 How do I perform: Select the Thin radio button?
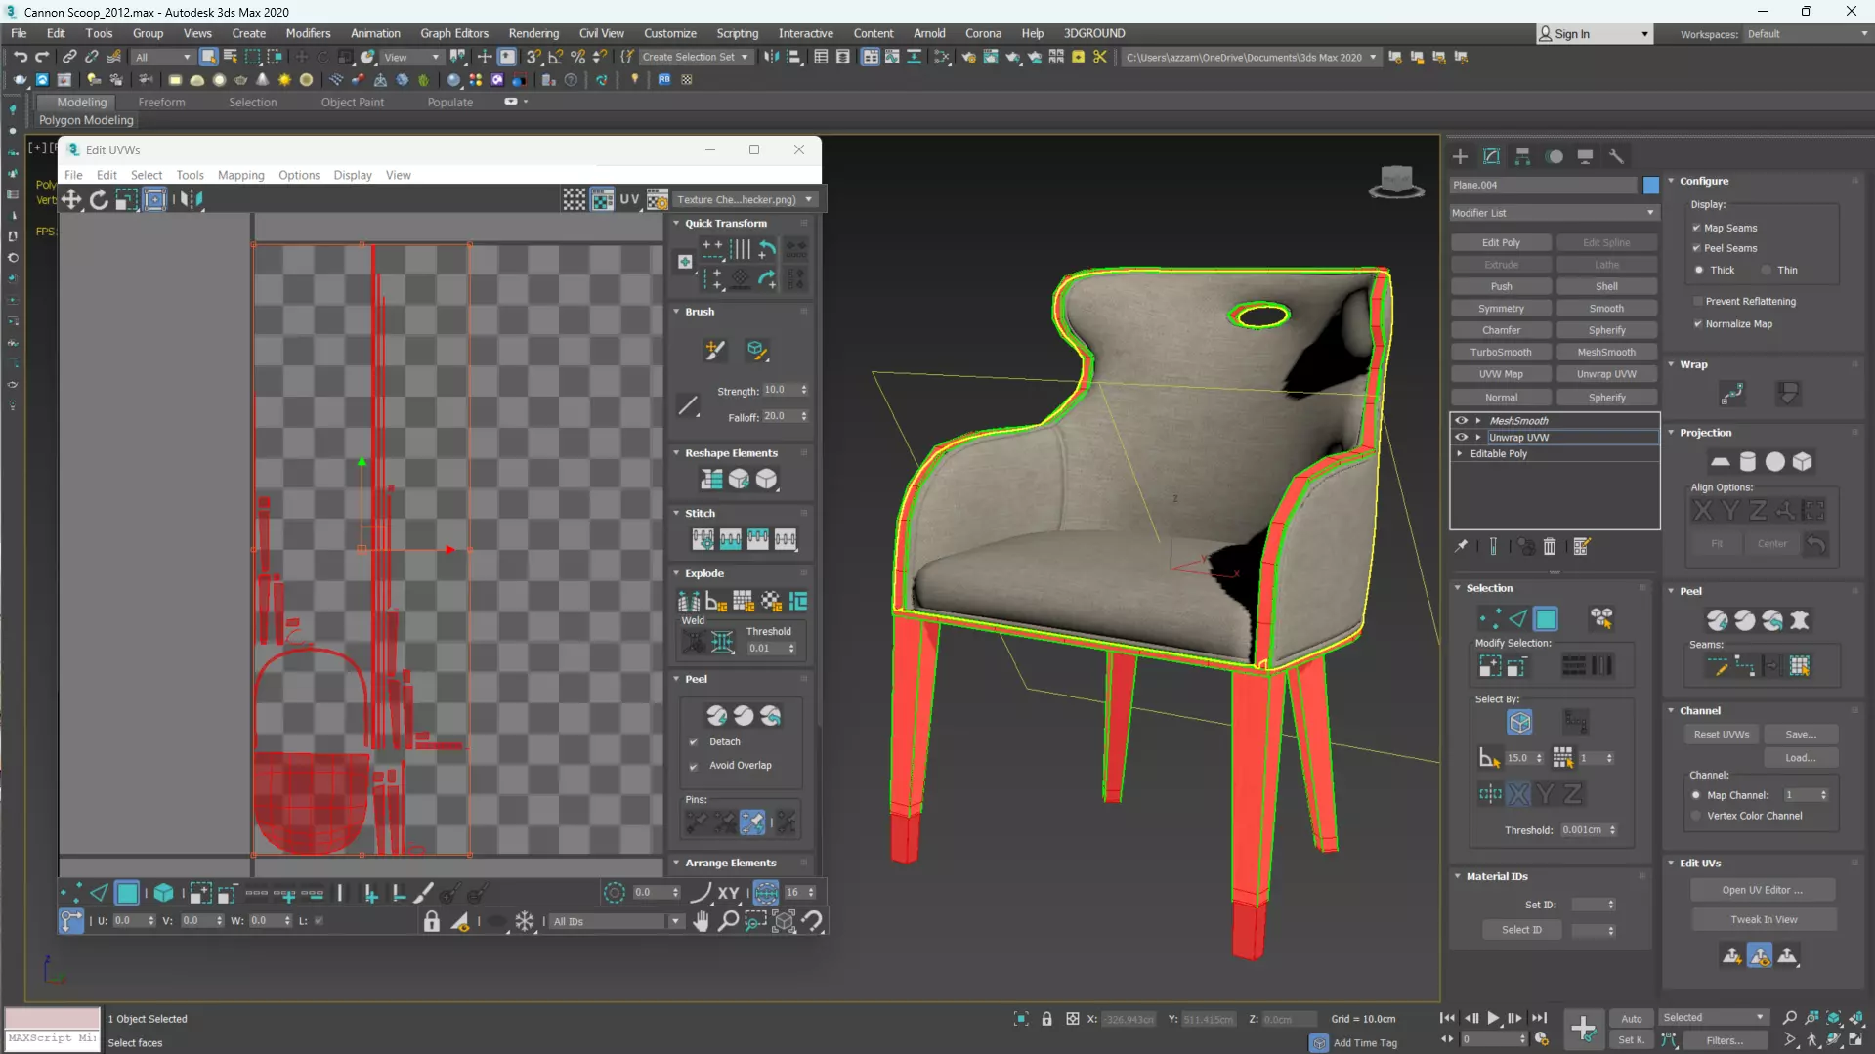point(1767,270)
